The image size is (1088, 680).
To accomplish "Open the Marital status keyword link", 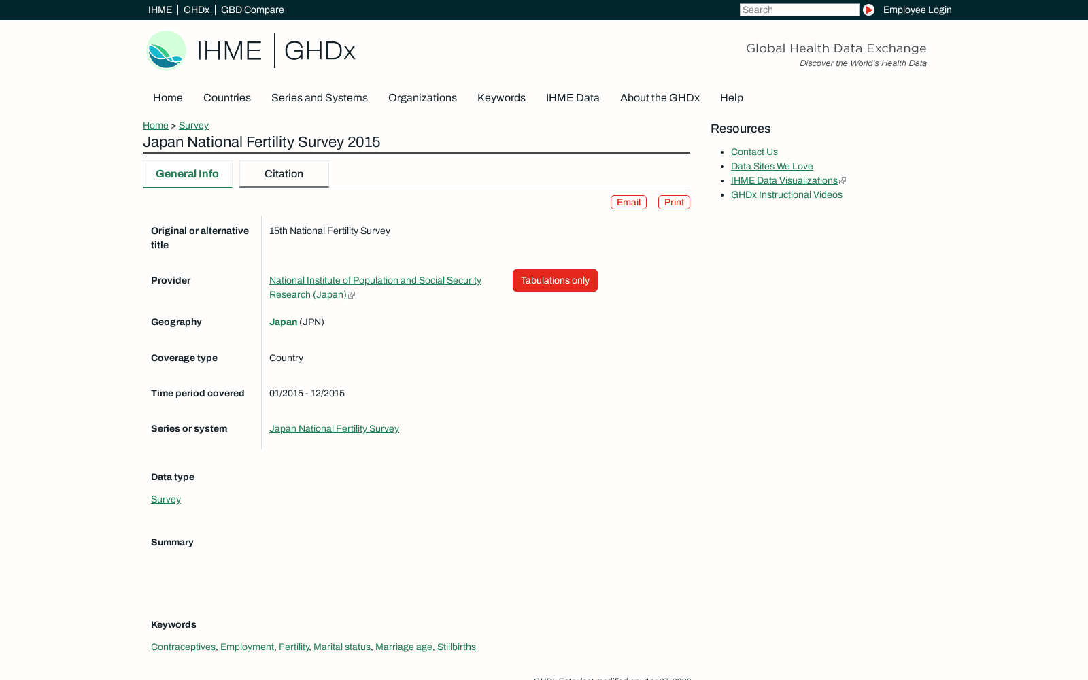I will tap(342, 647).
